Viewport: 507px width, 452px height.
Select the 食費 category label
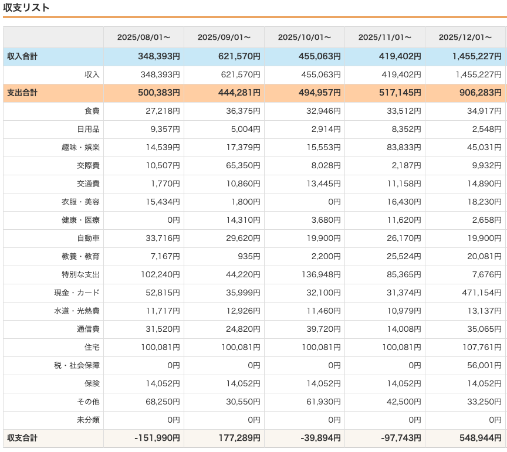(x=92, y=111)
